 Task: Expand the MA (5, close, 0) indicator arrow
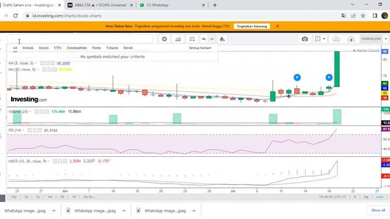tap(37, 63)
